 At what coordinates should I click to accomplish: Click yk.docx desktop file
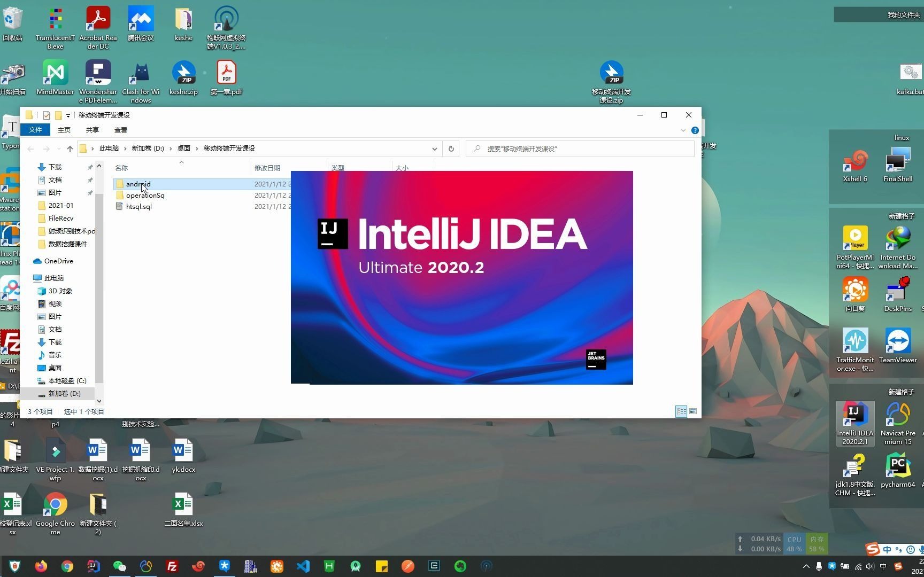coord(183,456)
